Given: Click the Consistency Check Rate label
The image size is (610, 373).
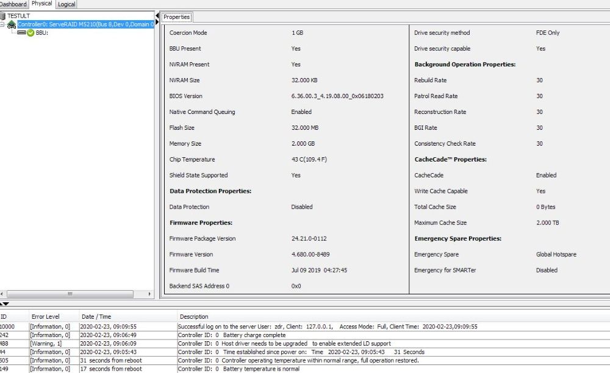Looking at the screenshot, I should 445,144.
